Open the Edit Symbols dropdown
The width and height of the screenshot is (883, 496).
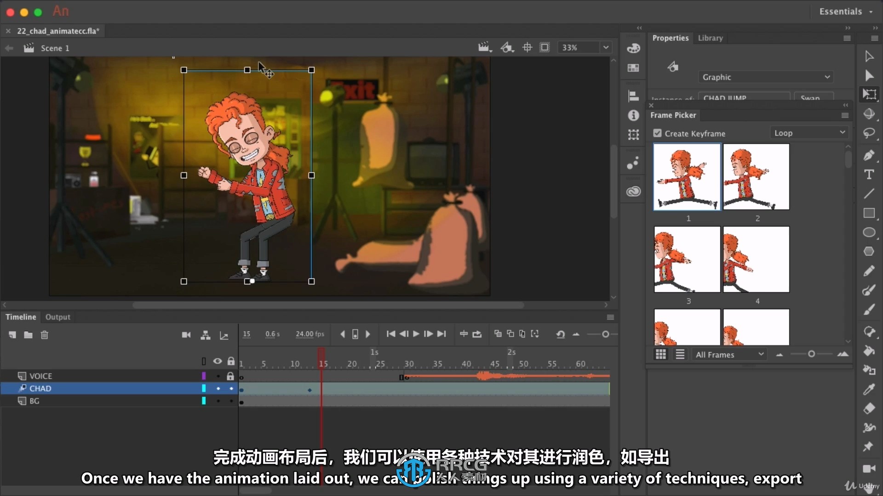pyautogui.click(x=507, y=47)
